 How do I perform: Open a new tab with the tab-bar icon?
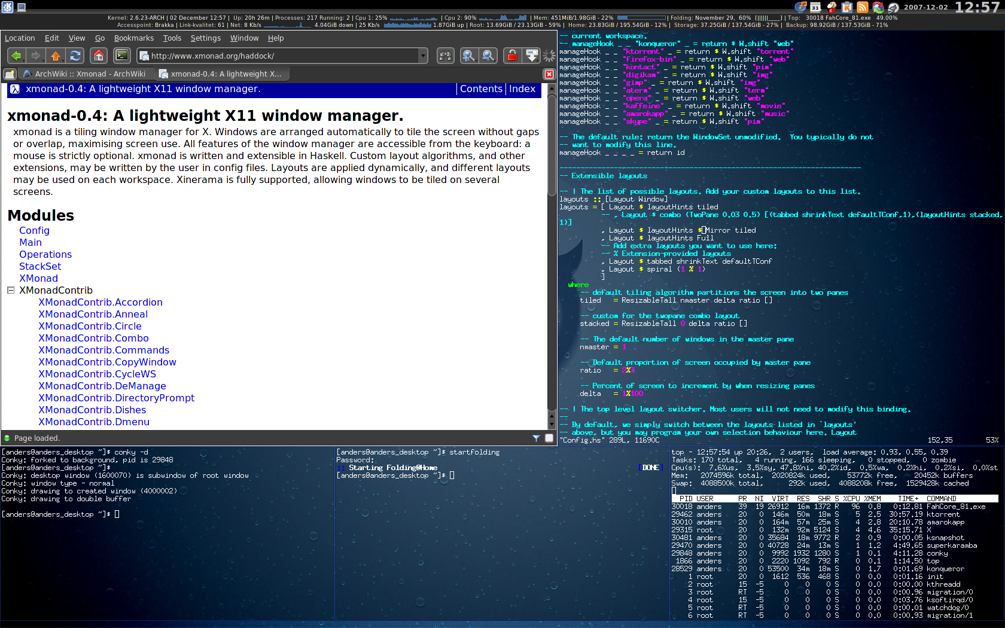point(10,74)
